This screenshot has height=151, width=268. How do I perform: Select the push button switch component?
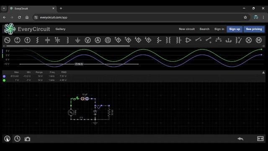(219, 40)
